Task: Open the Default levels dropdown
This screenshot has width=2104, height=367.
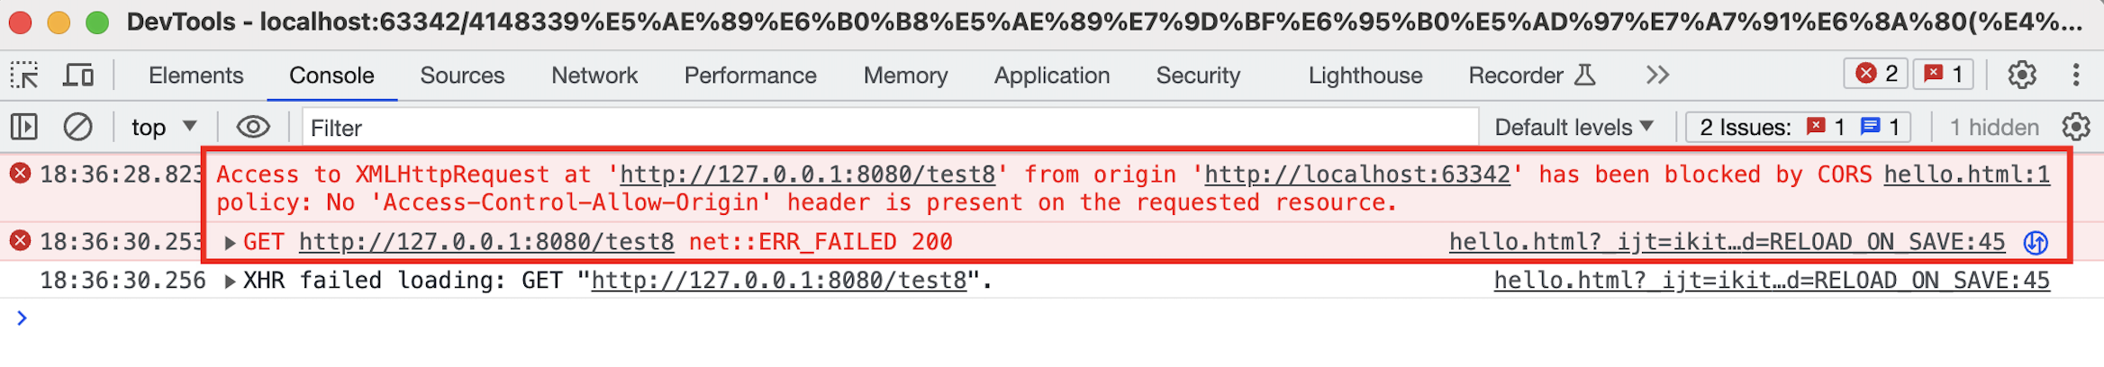Action: (1573, 128)
